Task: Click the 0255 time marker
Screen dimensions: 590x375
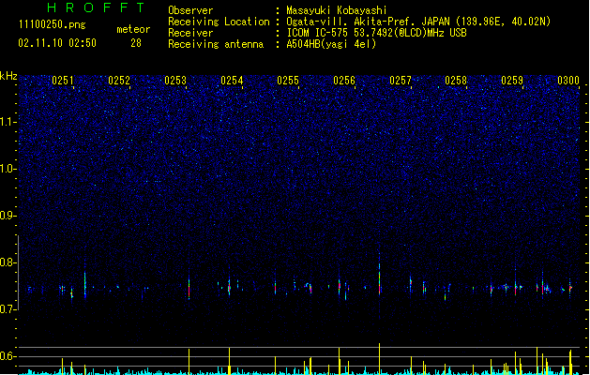Action: point(288,81)
